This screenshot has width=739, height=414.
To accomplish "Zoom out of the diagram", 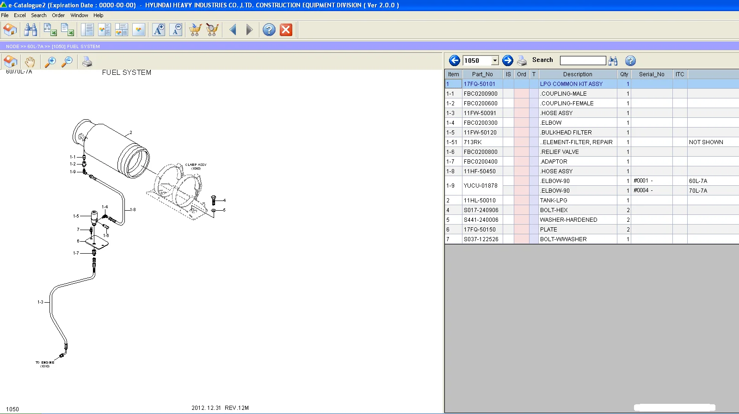I will pyautogui.click(x=68, y=61).
